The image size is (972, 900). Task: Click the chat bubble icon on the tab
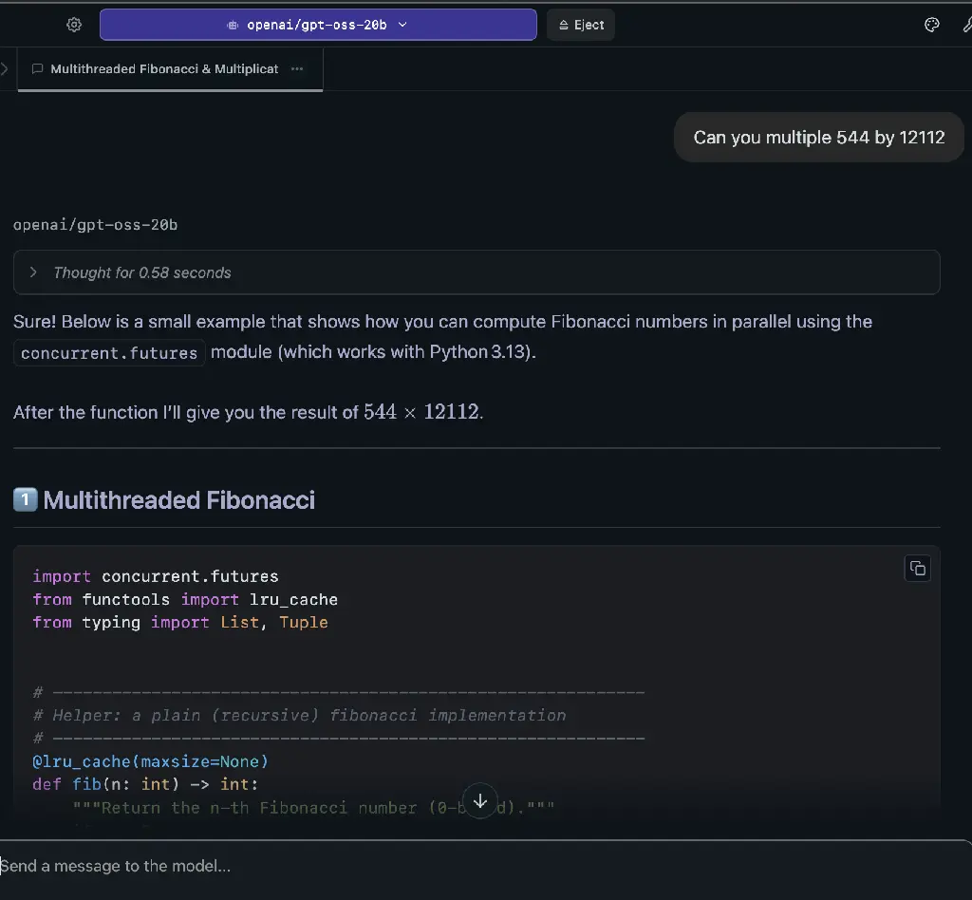pos(37,68)
